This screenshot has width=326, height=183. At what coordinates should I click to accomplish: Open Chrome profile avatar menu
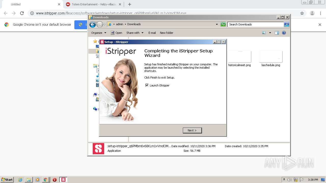click(312, 13)
